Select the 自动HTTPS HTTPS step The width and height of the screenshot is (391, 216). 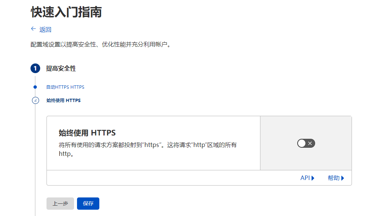click(65, 87)
